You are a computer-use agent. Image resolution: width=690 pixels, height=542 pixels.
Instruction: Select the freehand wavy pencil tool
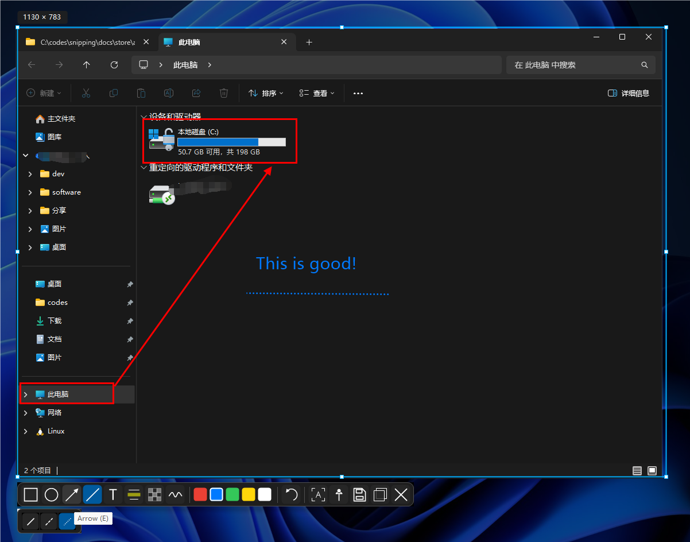click(175, 494)
